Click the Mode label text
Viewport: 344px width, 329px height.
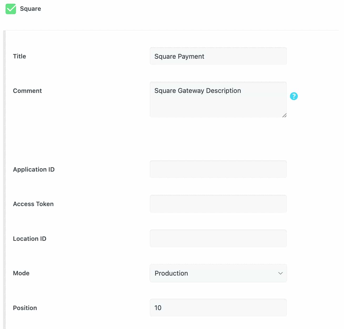[21, 273]
